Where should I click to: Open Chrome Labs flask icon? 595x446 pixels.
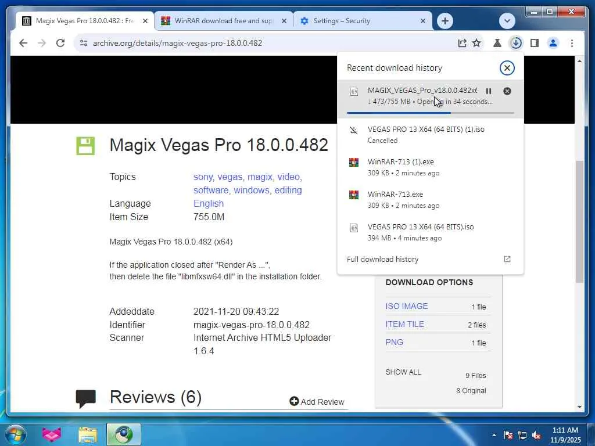point(497,43)
